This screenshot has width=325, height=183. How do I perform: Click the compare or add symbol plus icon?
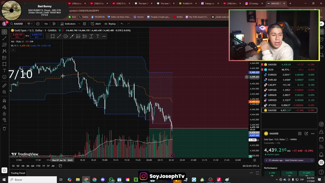38,24
